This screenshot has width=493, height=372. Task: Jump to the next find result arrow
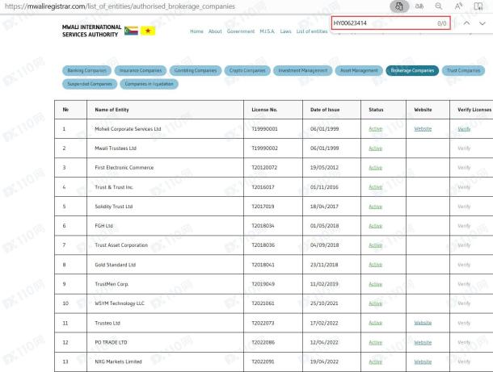tap(482, 23)
